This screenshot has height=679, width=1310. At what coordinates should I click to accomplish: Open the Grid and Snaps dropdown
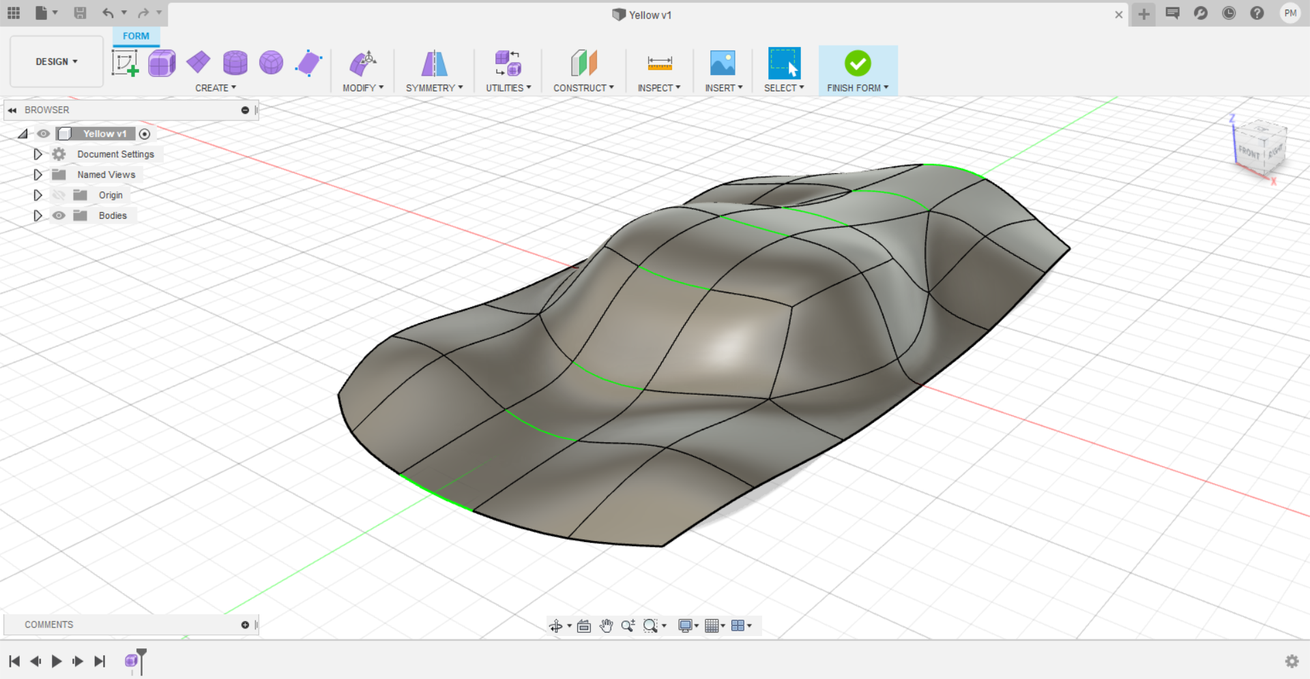tap(714, 626)
